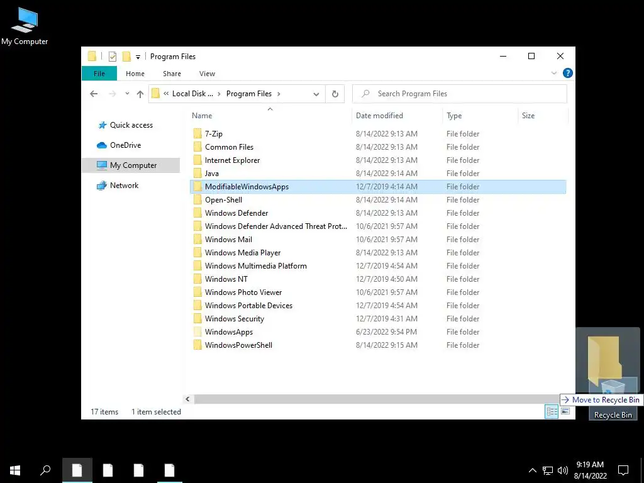Select the 7-Zip folder icon
Screen dimensions: 644x483
(x=197, y=134)
